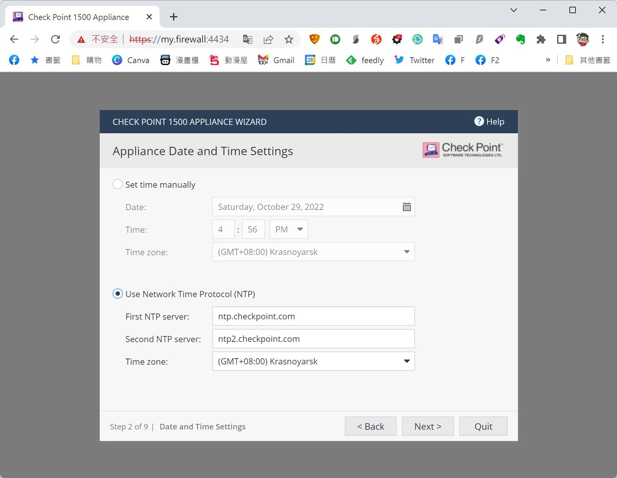Open the date picker calendar icon
The width and height of the screenshot is (617, 478).
tap(406, 207)
